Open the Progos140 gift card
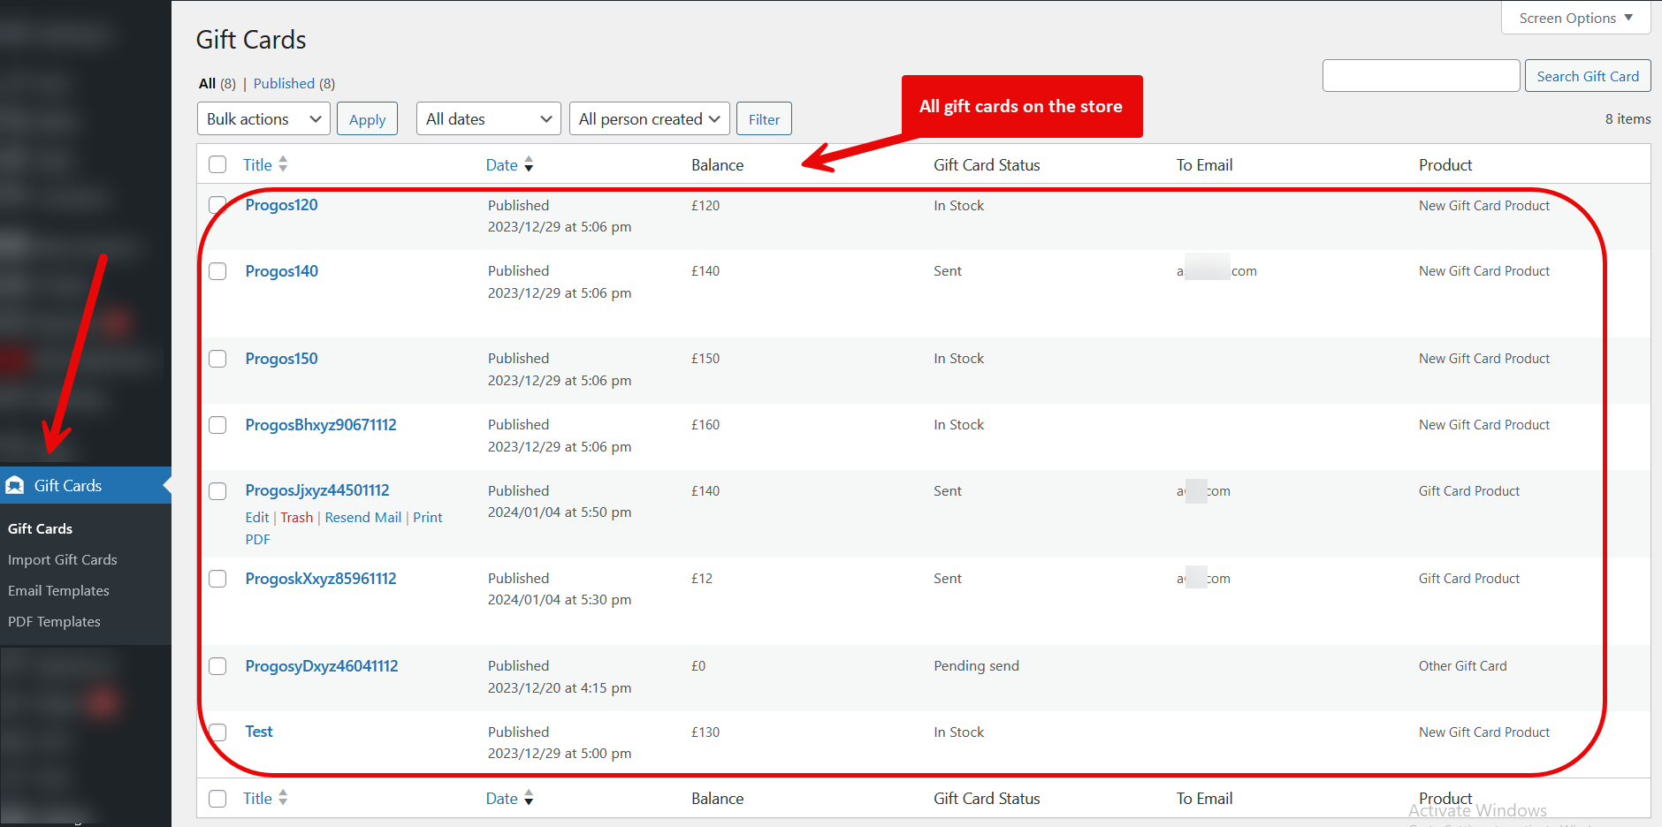The height and width of the screenshot is (827, 1662). 281,271
